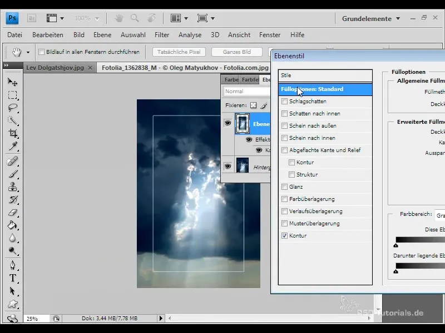
Task: Select the Rectangular Marquee tool
Action: pos(12,95)
